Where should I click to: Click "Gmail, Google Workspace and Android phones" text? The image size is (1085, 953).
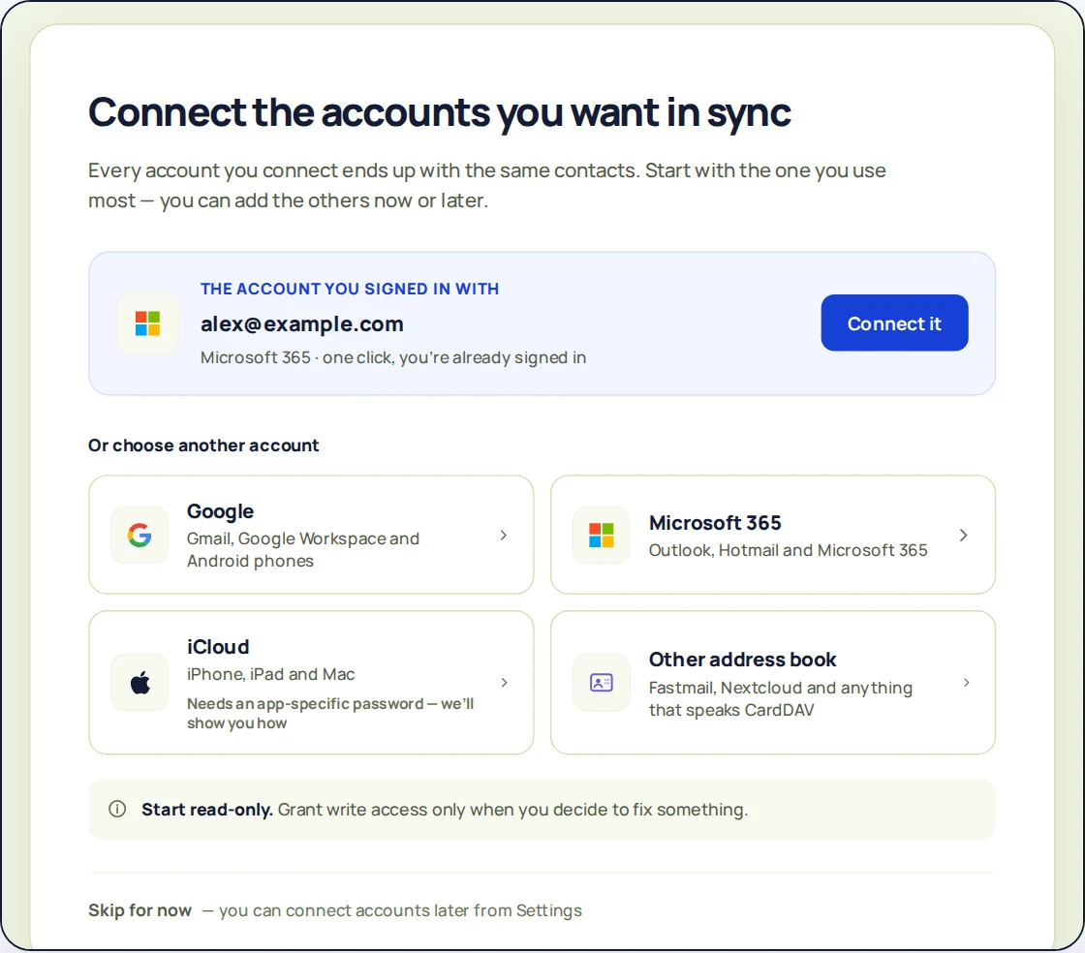coord(303,550)
